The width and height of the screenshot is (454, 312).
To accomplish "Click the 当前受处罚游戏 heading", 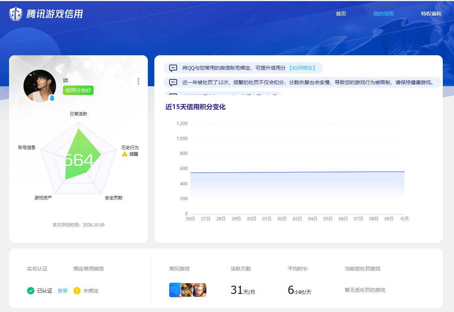I will coord(363,269).
